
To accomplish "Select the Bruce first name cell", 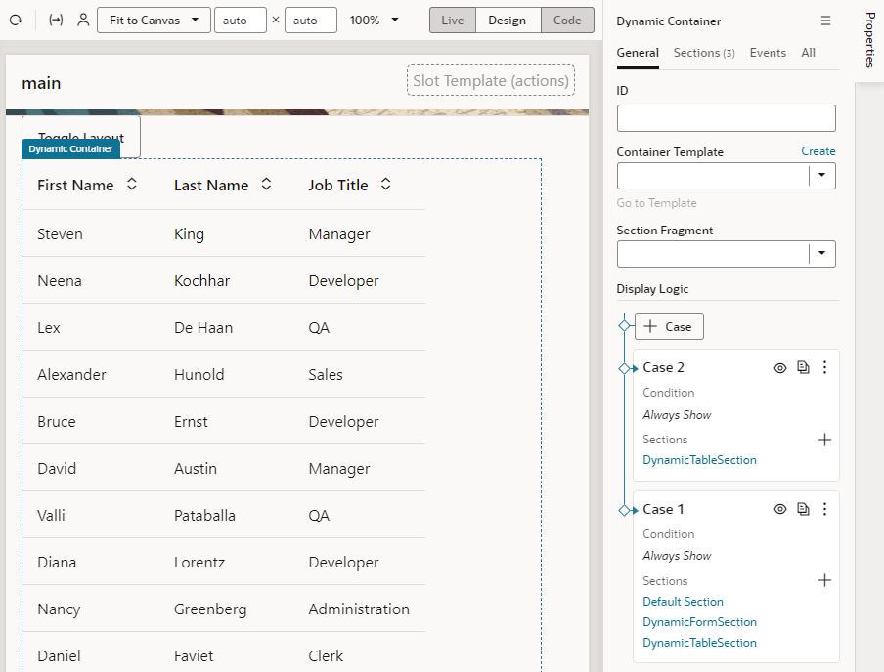I will pos(57,422).
